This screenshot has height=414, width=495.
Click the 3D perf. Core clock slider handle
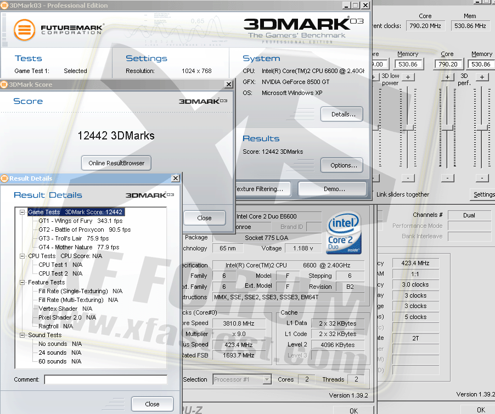coord(448,127)
